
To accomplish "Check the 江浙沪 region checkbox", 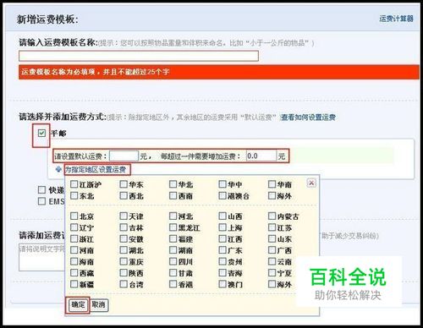I will click(74, 184).
